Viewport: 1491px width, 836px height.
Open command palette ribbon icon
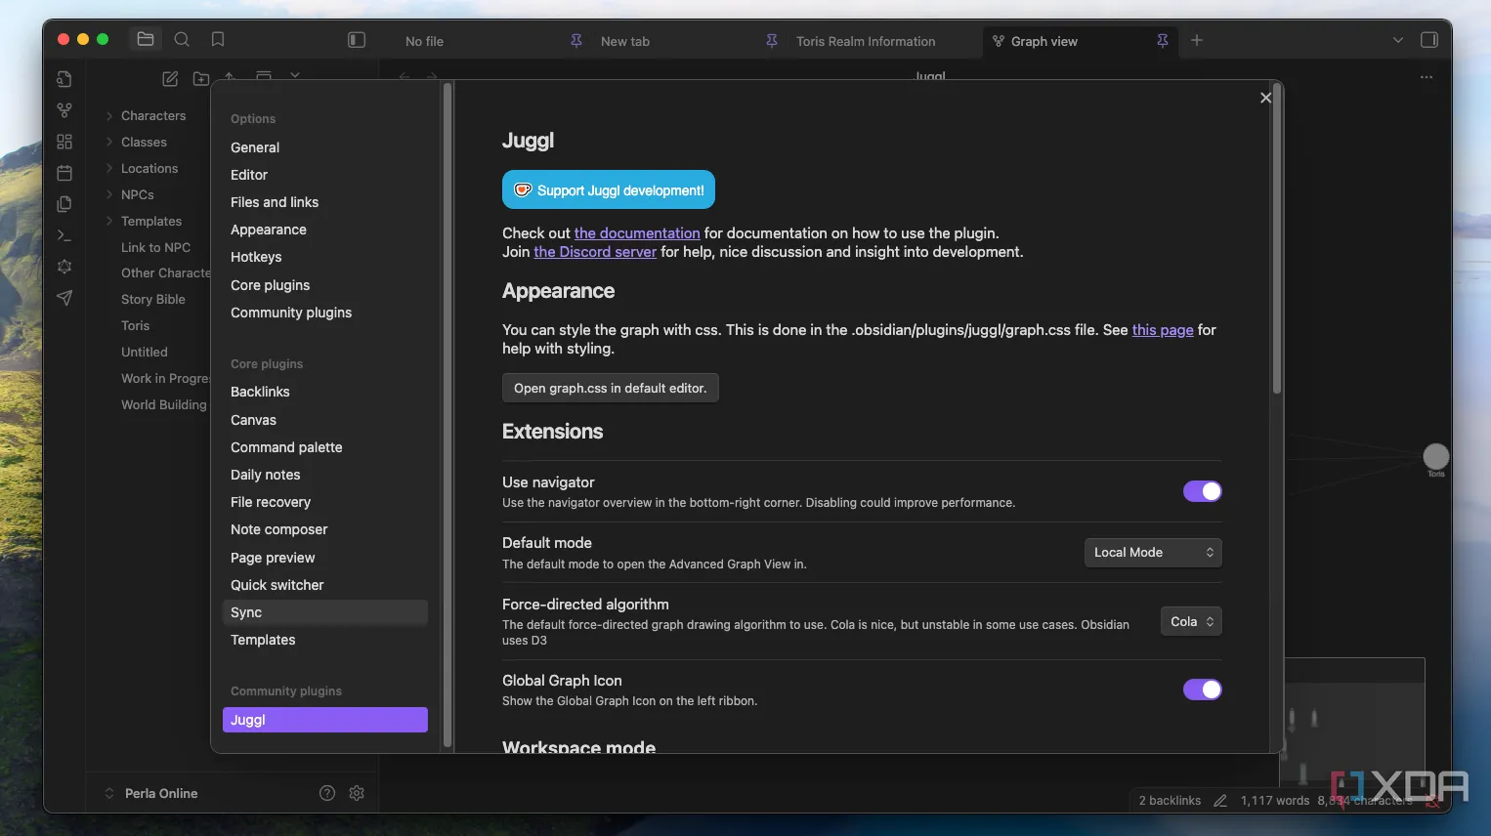point(64,235)
